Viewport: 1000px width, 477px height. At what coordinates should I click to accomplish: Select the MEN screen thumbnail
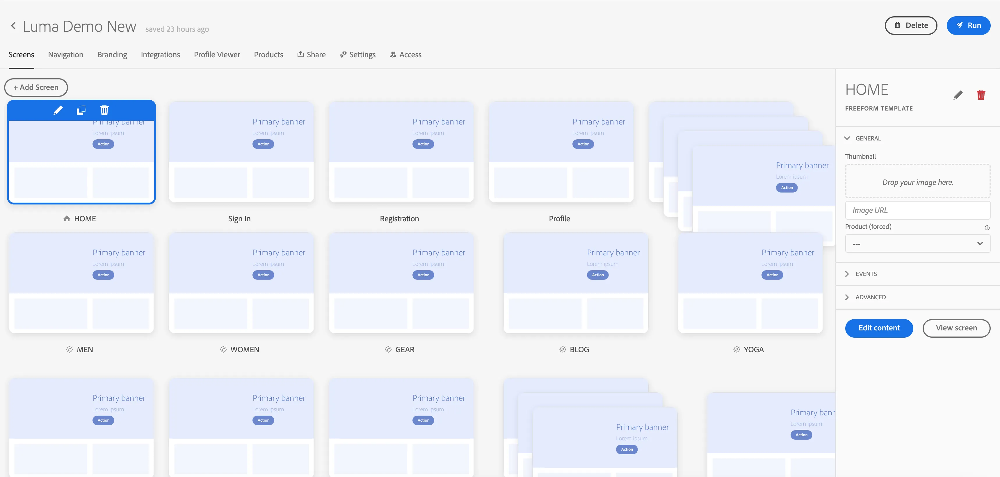tap(81, 282)
